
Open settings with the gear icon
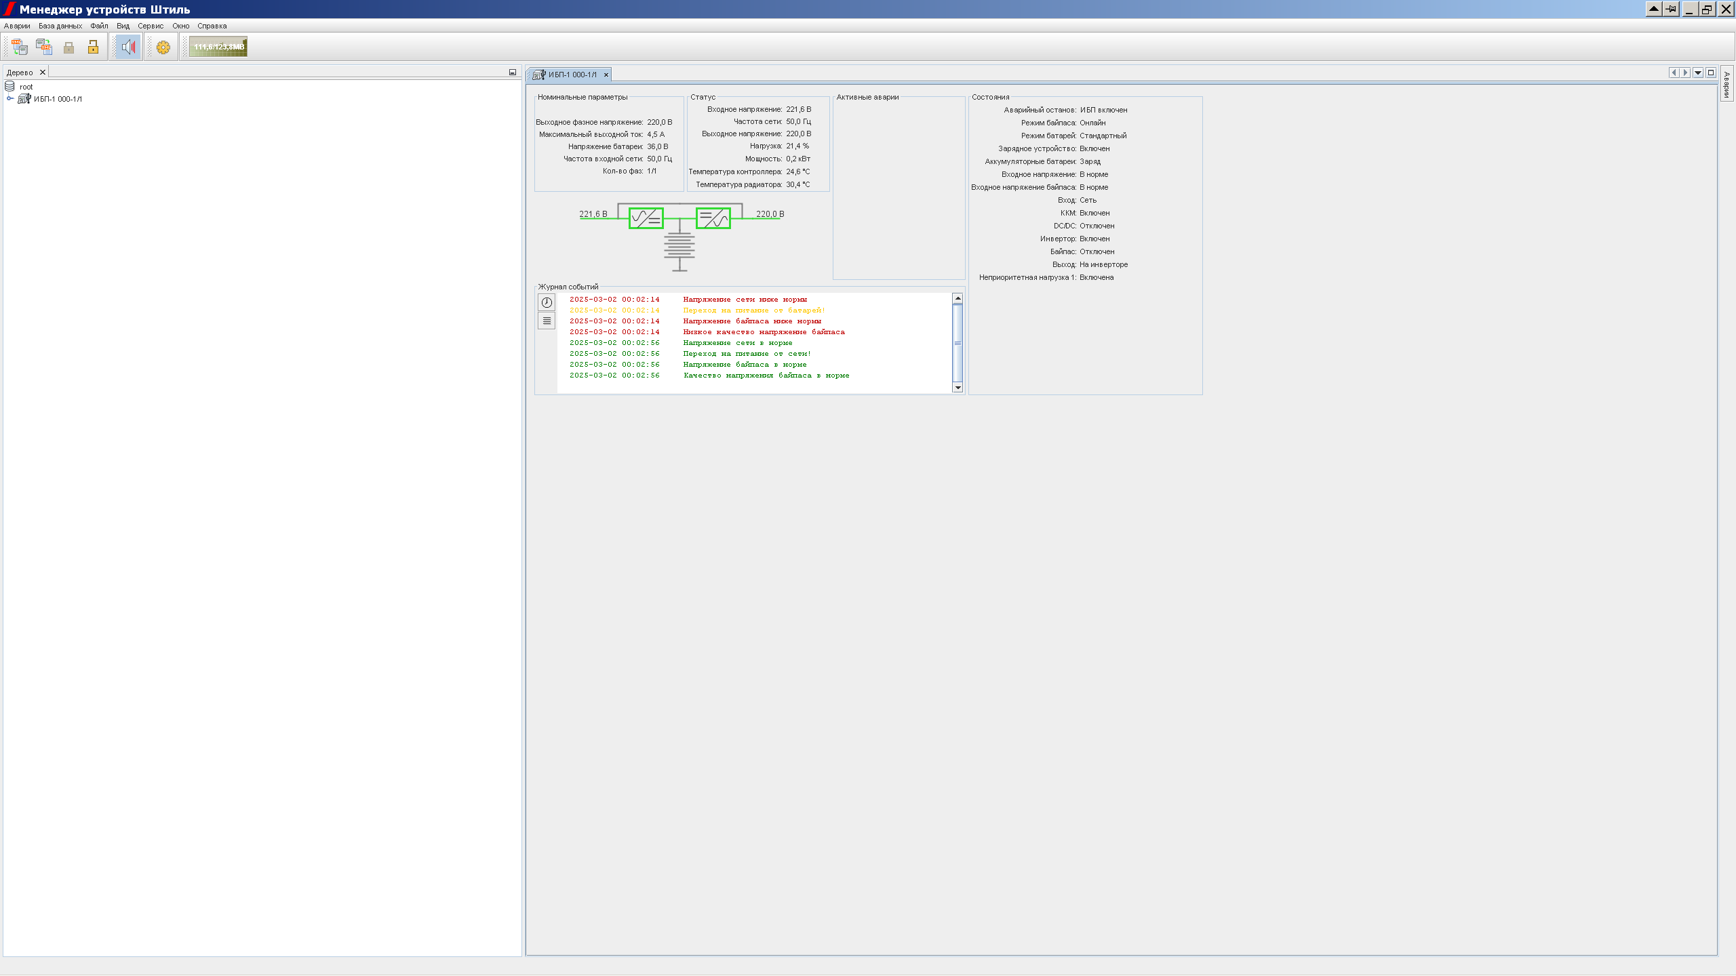(163, 47)
